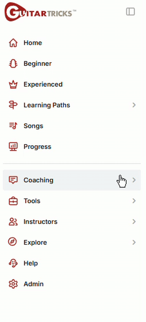Open the Help headset icon
This screenshot has height=322, width=146.
[x=13, y=263]
